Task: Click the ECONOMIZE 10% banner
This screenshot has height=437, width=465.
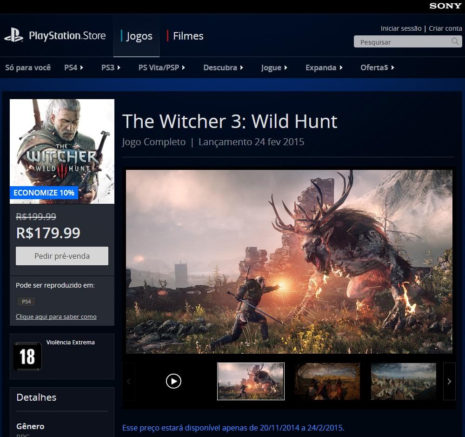Action: (x=44, y=193)
